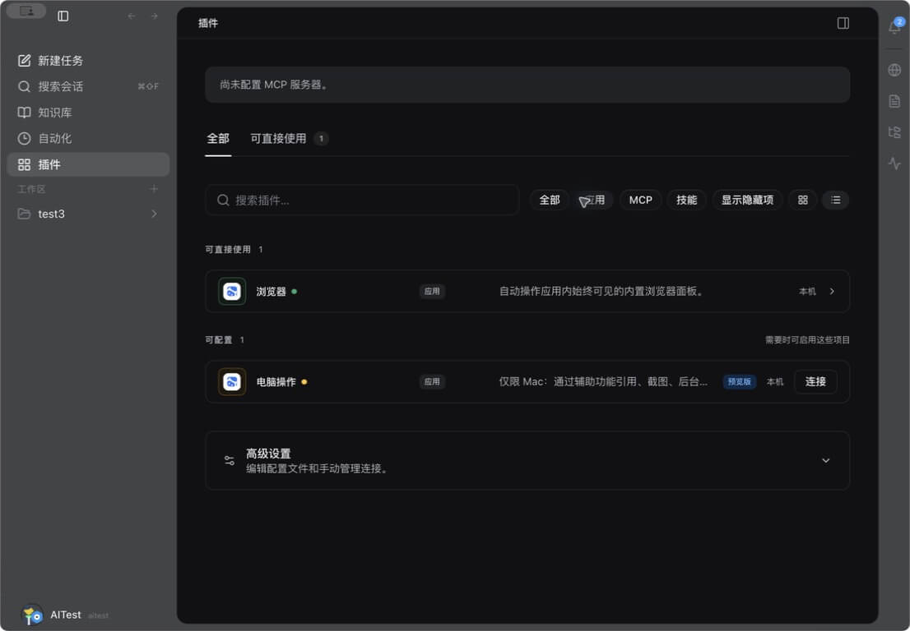Click 连接 for 电脑操作
The height and width of the screenshot is (631, 910).
pyautogui.click(x=815, y=382)
